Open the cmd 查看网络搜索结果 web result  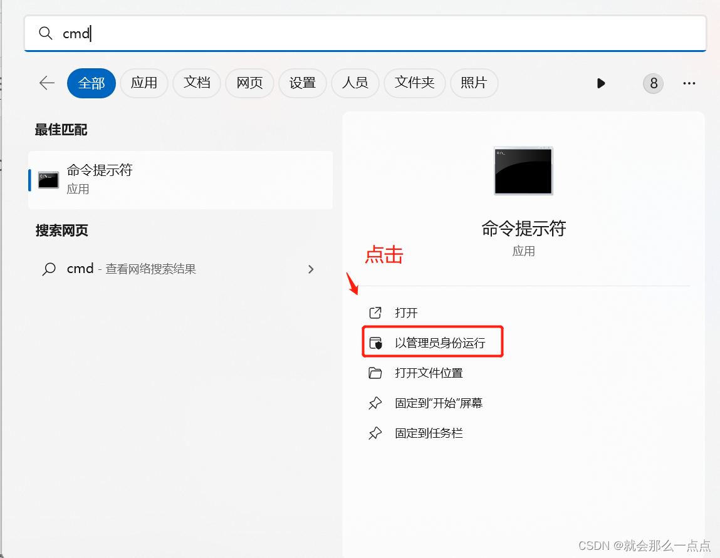[x=180, y=269]
